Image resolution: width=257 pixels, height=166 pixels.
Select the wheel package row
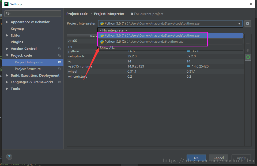pos(156,72)
